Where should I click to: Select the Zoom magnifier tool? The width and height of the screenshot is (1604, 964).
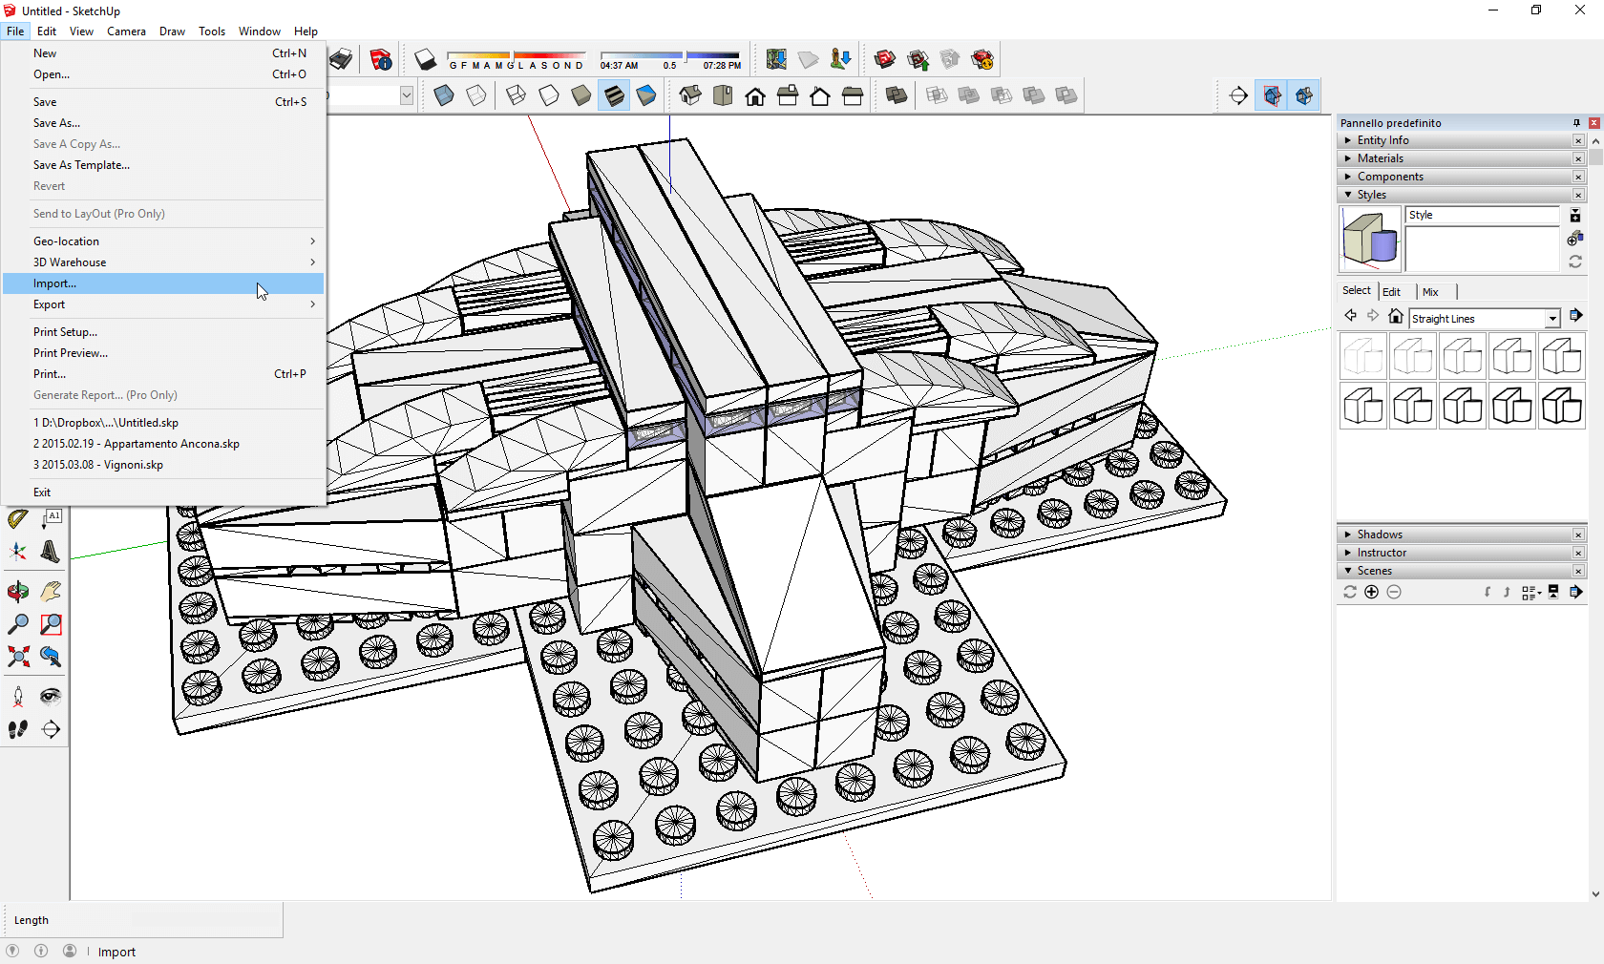click(x=18, y=624)
